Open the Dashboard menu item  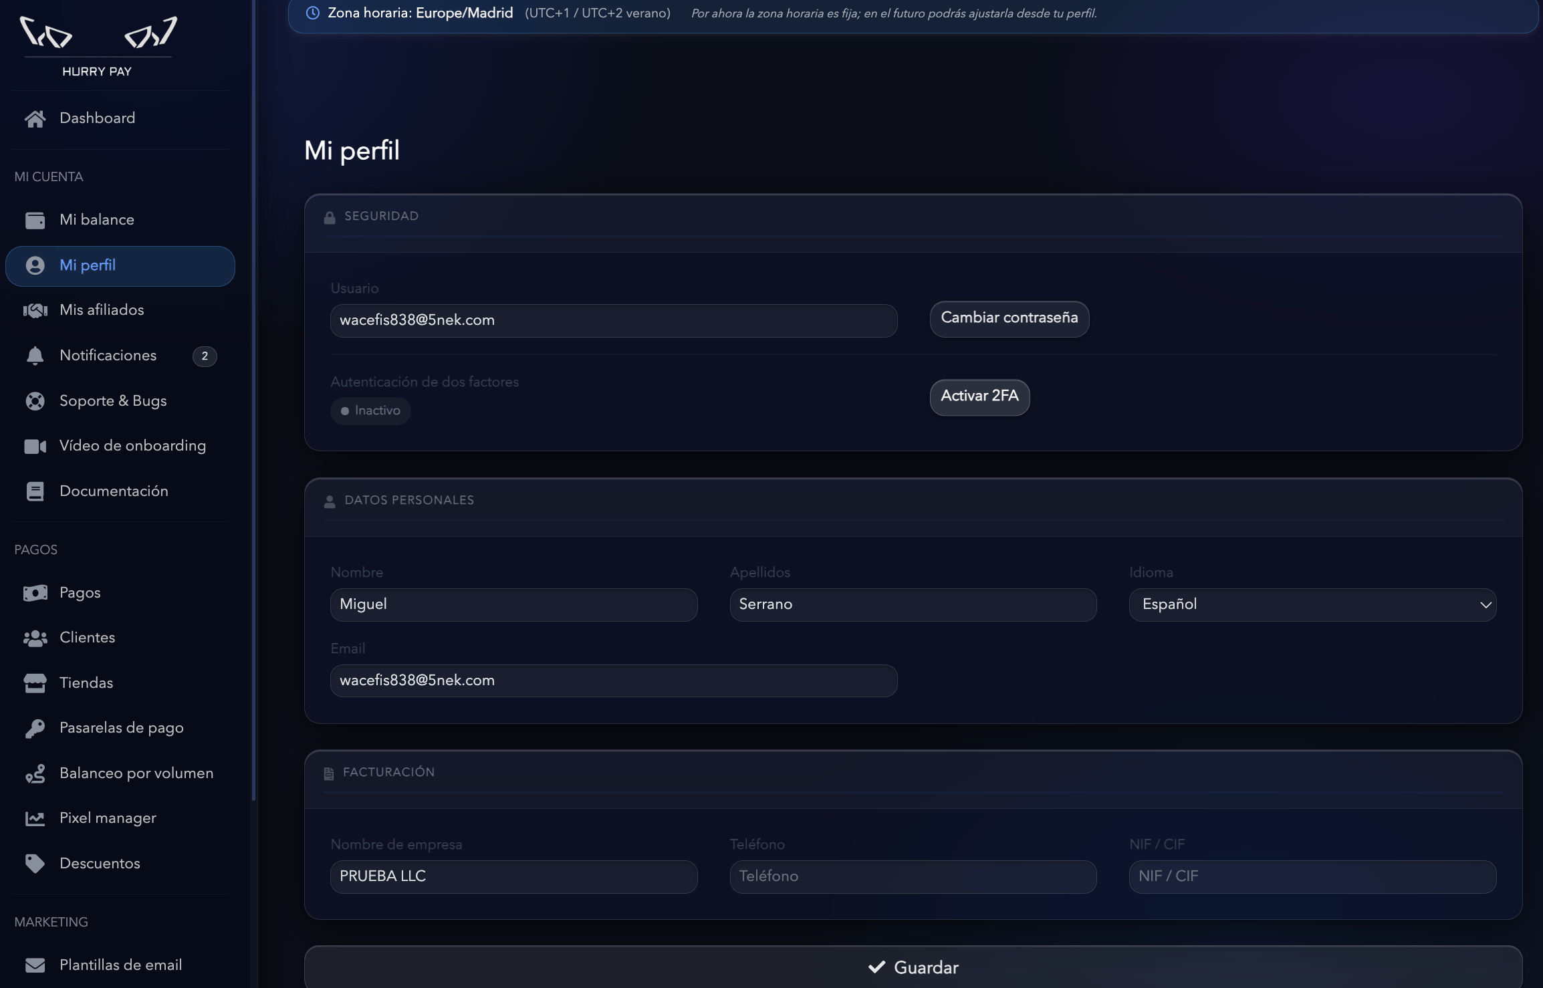coord(120,118)
